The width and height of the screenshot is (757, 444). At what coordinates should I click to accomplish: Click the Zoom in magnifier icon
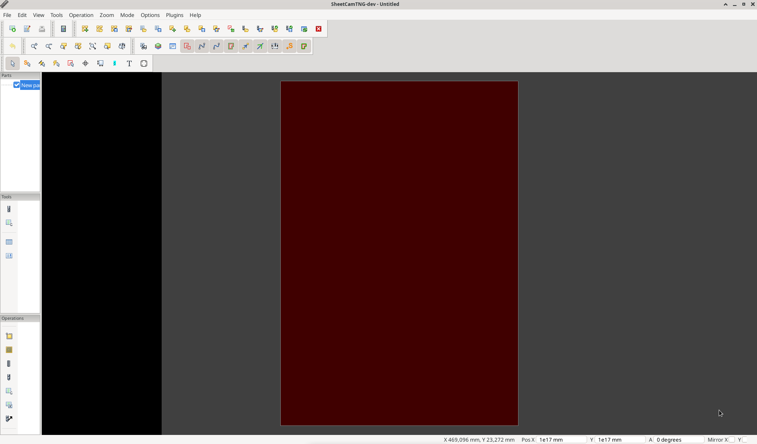(x=34, y=46)
